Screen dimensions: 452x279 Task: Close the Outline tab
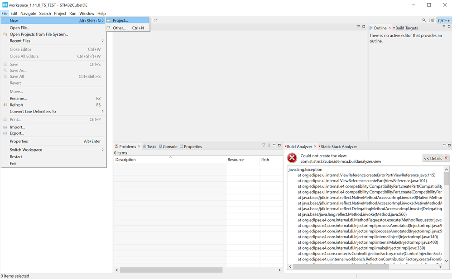tap(390, 28)
